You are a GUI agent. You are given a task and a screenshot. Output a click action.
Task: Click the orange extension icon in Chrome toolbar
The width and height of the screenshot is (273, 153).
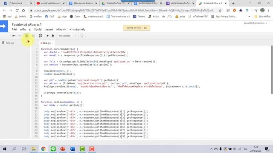click(x=235, y=10)
